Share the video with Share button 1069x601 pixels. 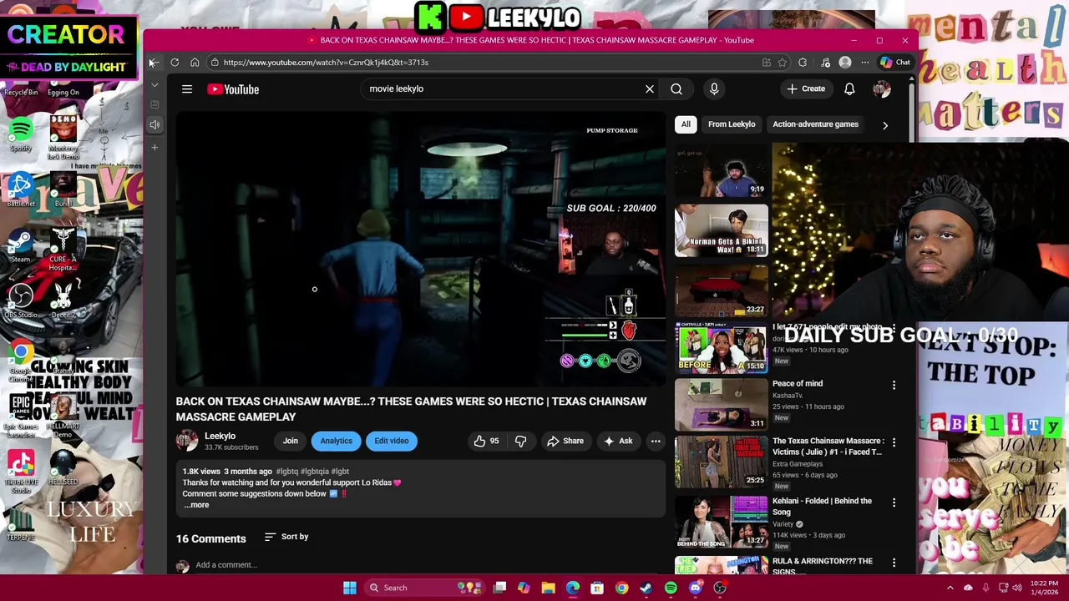pyautogui.click(x=565, y=441)
